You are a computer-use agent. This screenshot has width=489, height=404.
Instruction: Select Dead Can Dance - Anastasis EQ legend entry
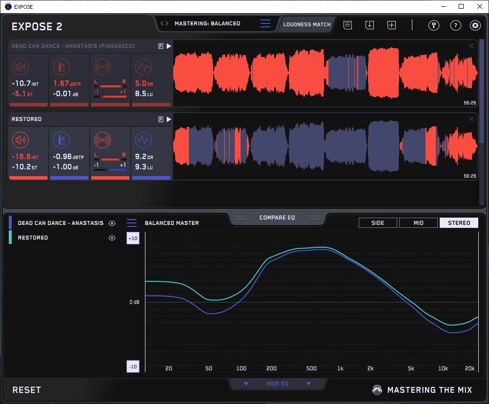click(61, 223)
